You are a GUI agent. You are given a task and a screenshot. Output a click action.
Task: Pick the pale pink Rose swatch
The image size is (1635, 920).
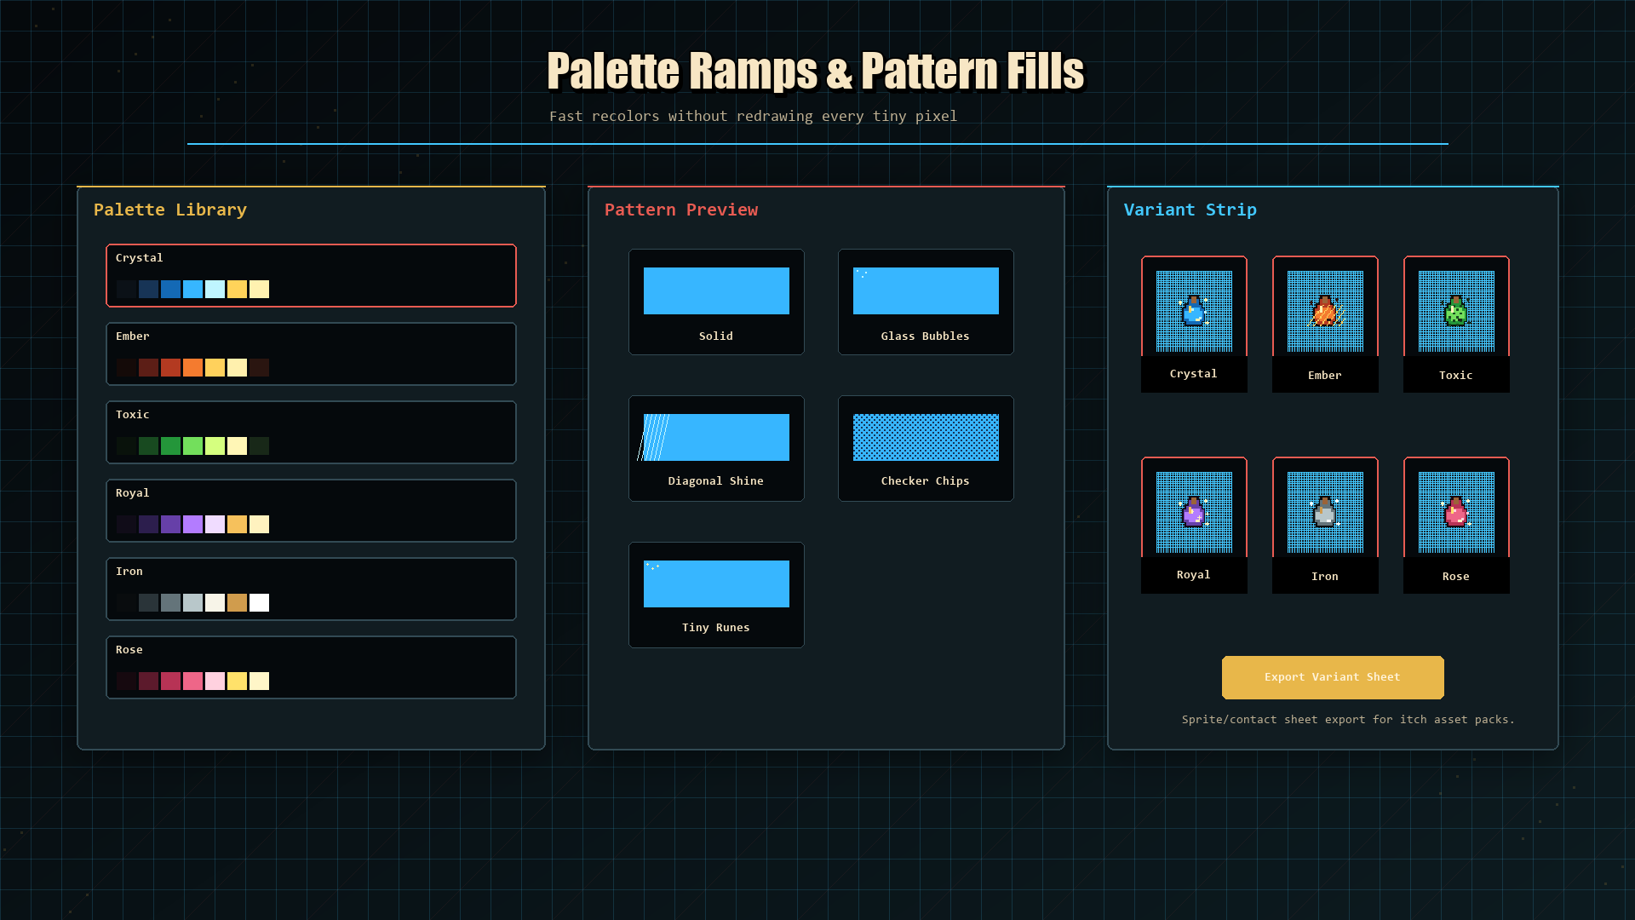215,681
